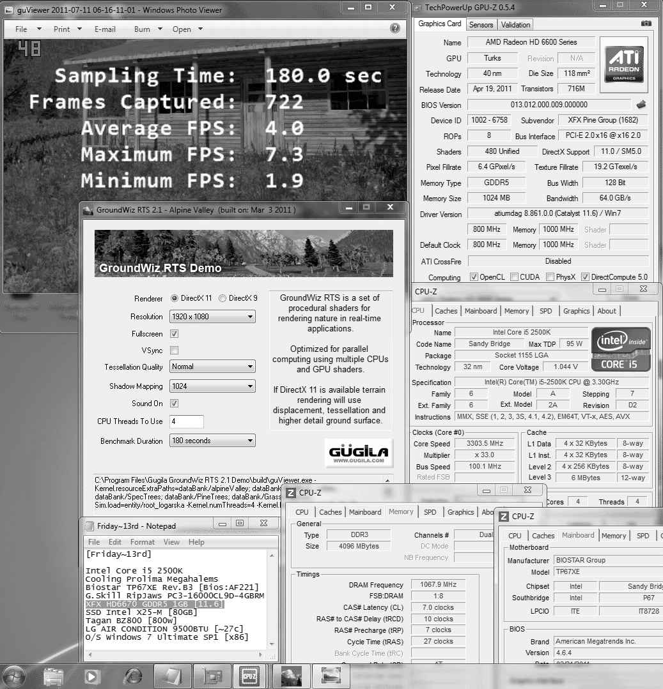Viewport: 663px width, 689px height.
Task: Open Help menu in Notepad
Action: 196,541
